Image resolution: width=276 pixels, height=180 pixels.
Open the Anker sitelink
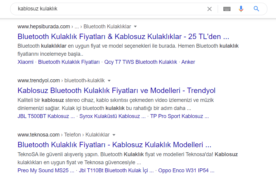pos(188,62)
